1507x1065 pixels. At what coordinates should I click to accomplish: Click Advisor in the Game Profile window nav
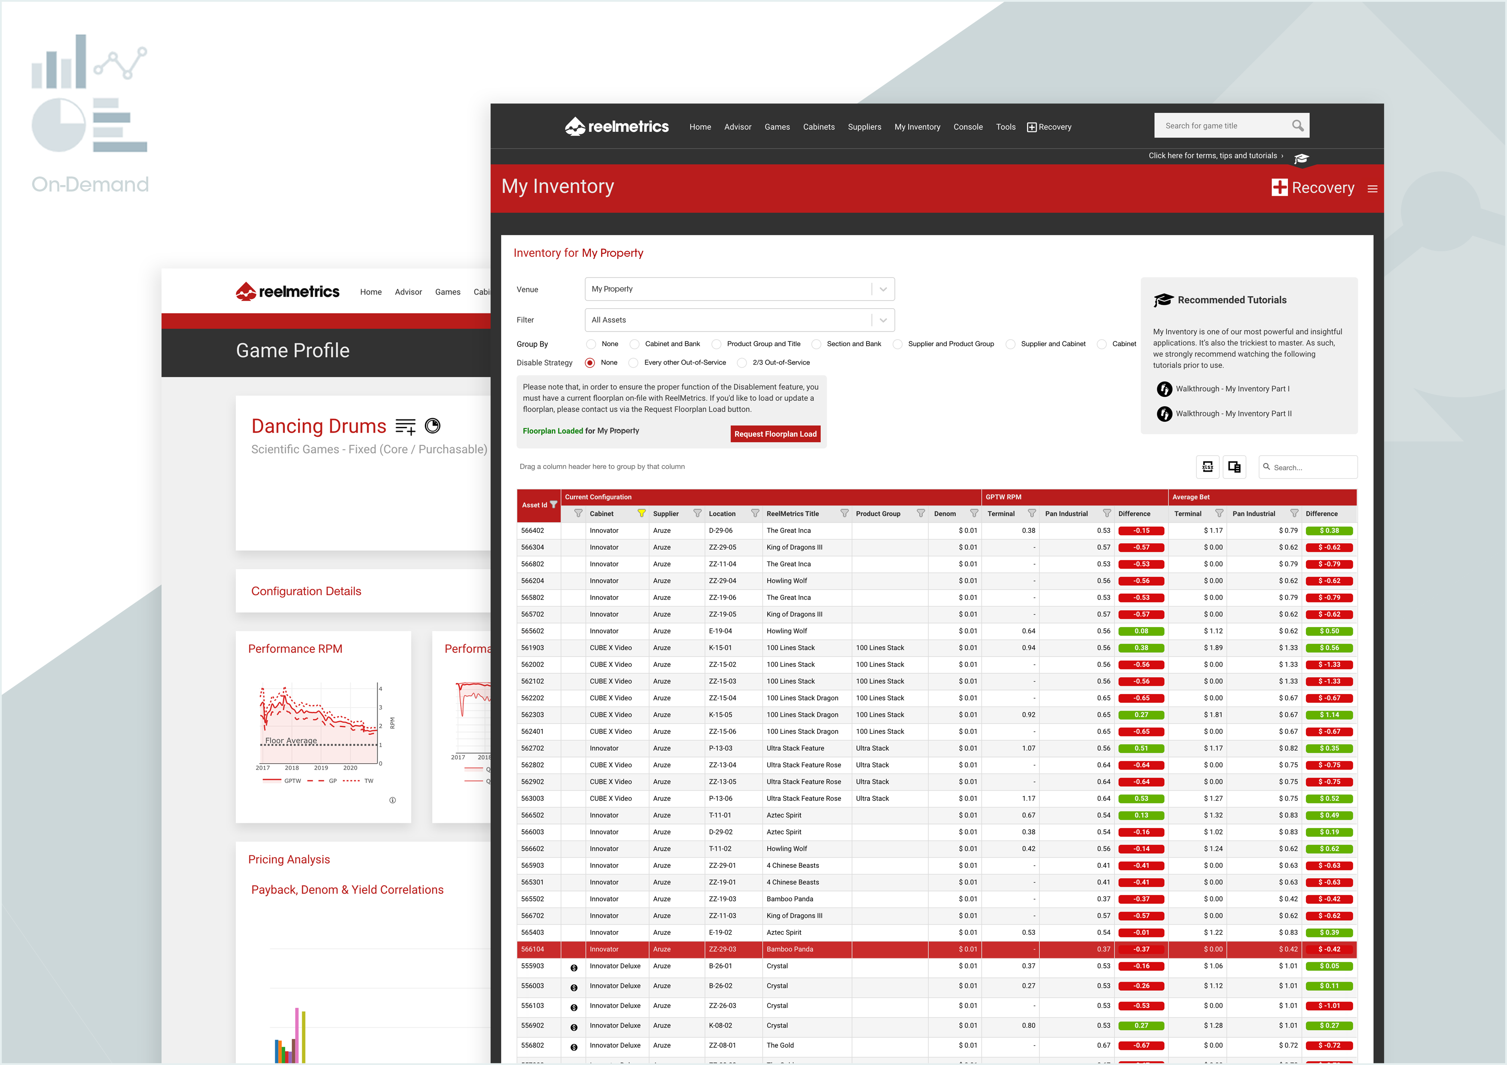tap(408, 292)
